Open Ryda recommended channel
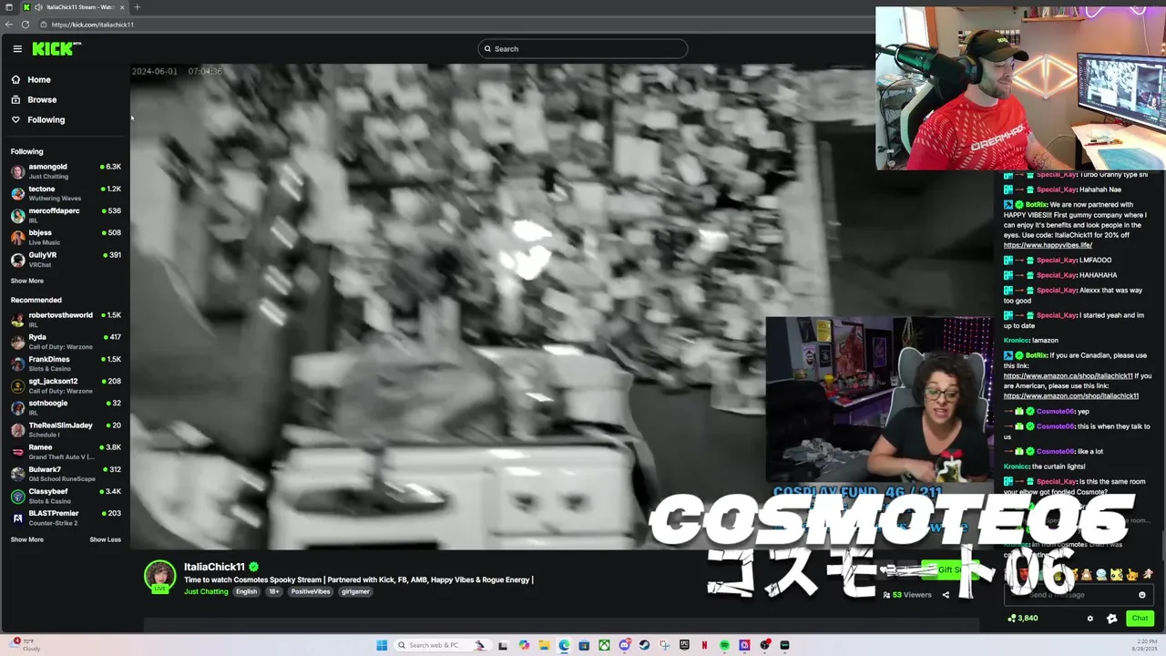This screenshot has height=656, width=1166. 66,341
